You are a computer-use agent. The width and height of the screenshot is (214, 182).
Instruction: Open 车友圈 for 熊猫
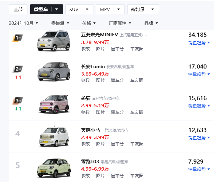coord(137,112)
